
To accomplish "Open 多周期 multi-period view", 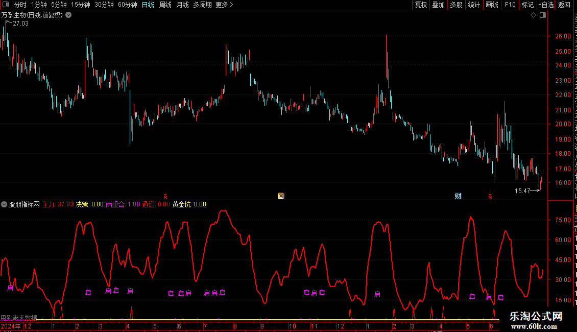I will click(x=202, y=5).
